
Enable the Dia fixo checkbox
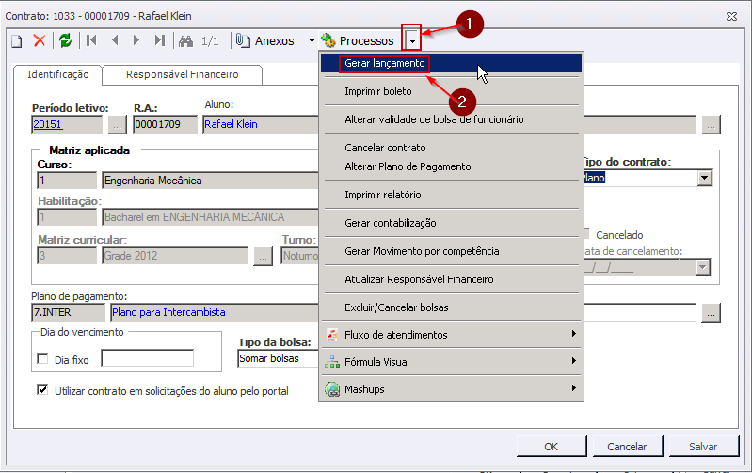[42, 359]
